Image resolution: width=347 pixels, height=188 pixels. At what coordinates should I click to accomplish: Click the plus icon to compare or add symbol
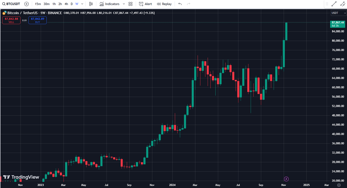[x=27, y=4]
